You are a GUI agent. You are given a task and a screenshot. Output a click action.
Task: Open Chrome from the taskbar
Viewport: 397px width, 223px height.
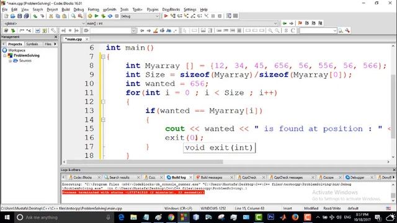coord(171,217)
